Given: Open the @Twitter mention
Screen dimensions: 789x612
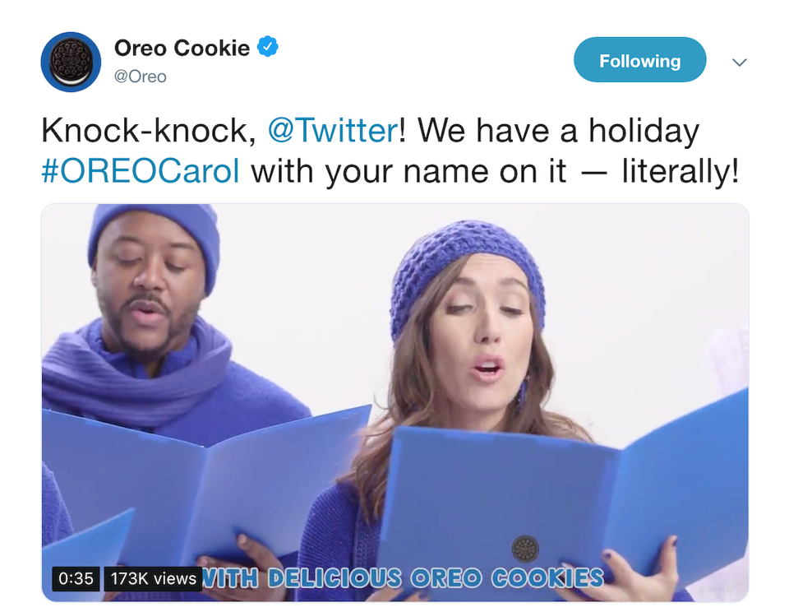Looking at the screenshot, I should pyautogui.click(x=334, y=131).
